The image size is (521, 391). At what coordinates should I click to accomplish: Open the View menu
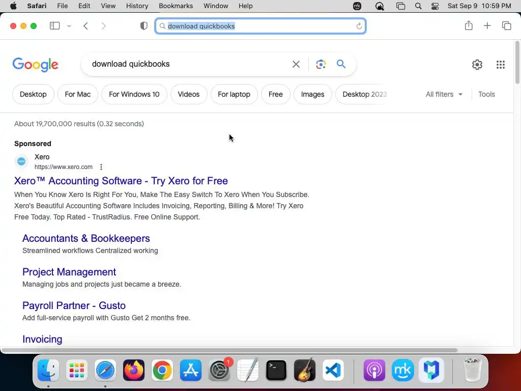pyautogui.click(x=108, y=6)
